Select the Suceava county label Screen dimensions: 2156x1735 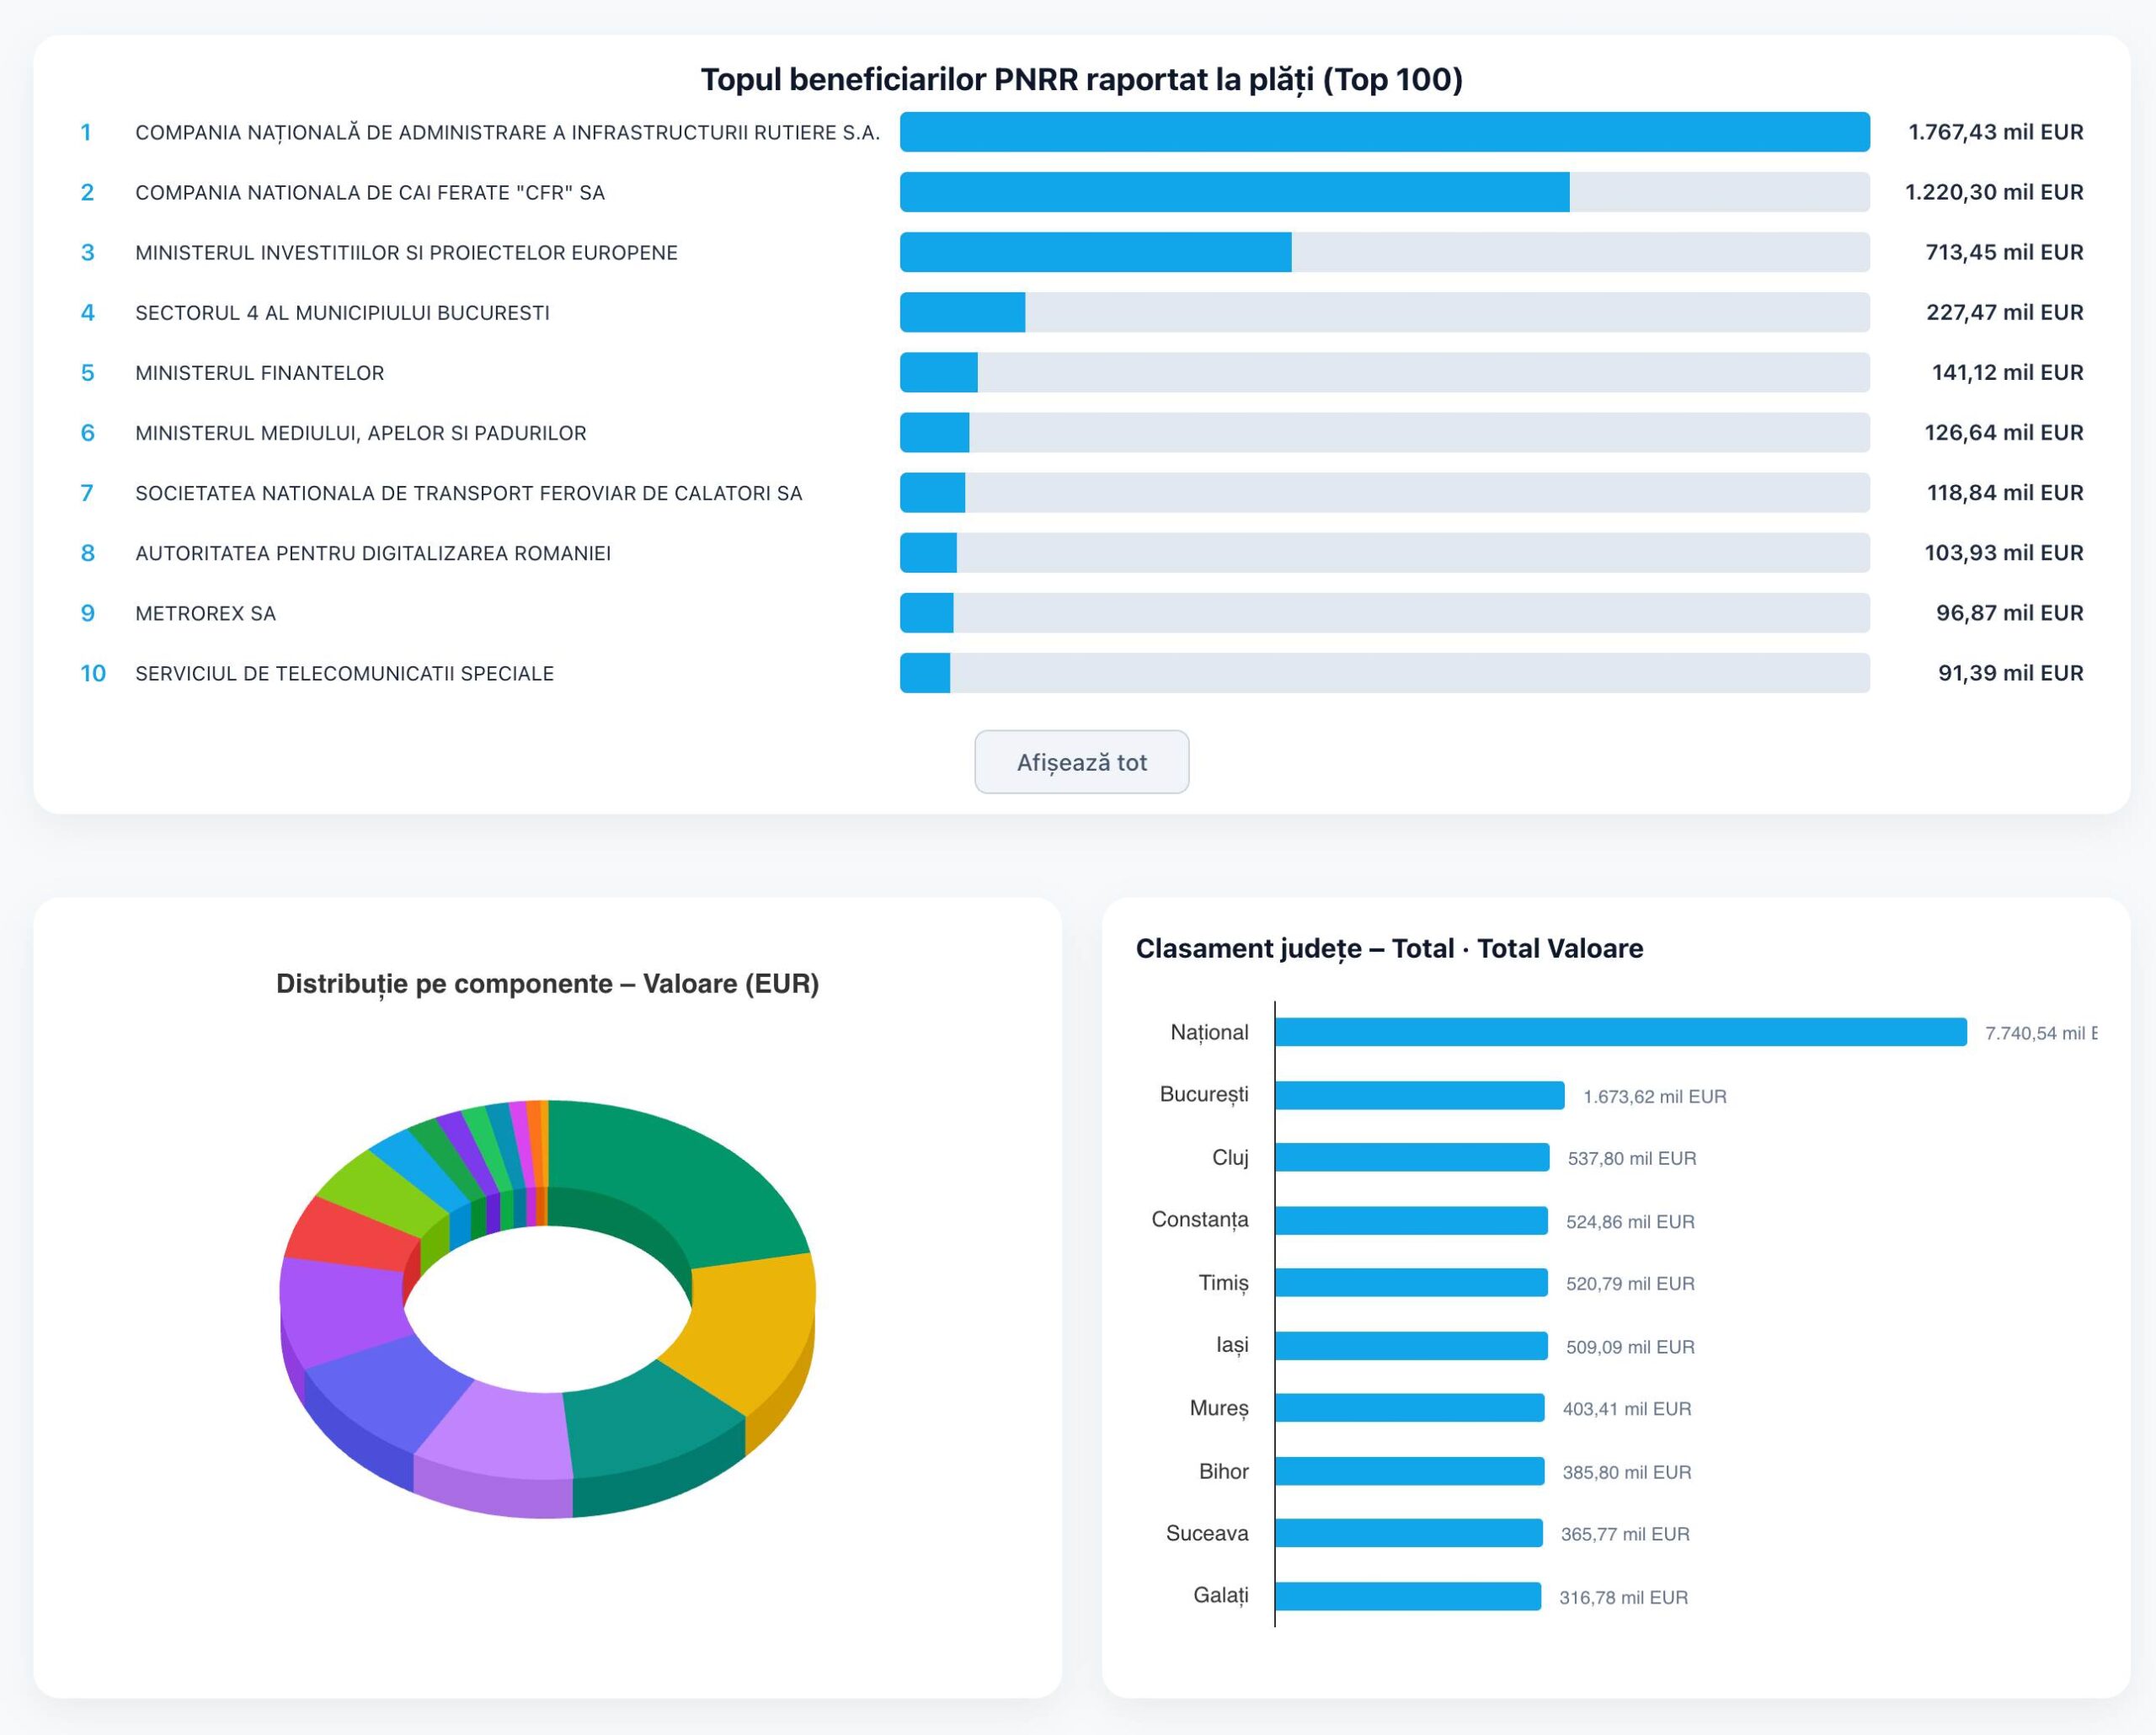(x=1207, y=1534)
